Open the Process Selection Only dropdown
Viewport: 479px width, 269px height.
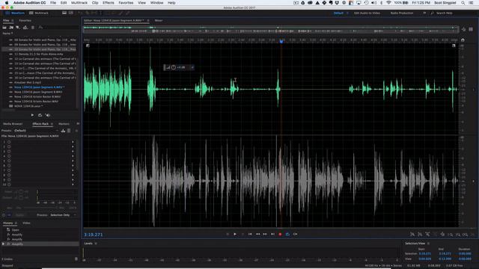[63, 215]
